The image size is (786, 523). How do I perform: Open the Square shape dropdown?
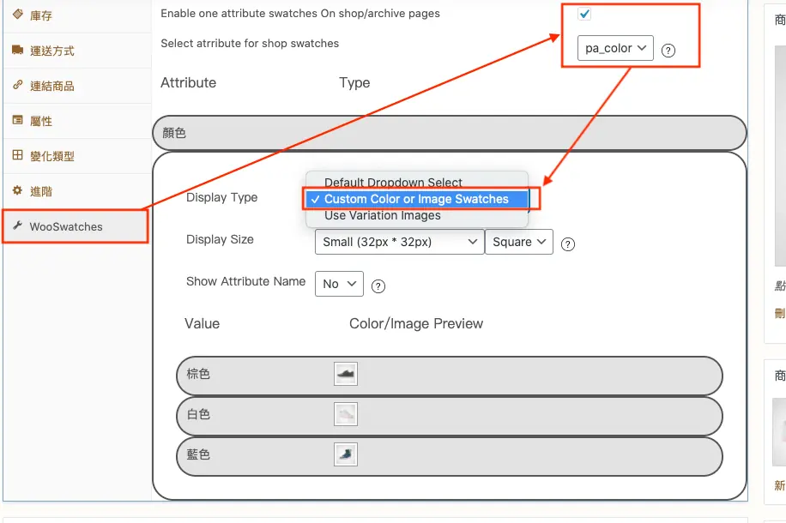tap(519, 242)
